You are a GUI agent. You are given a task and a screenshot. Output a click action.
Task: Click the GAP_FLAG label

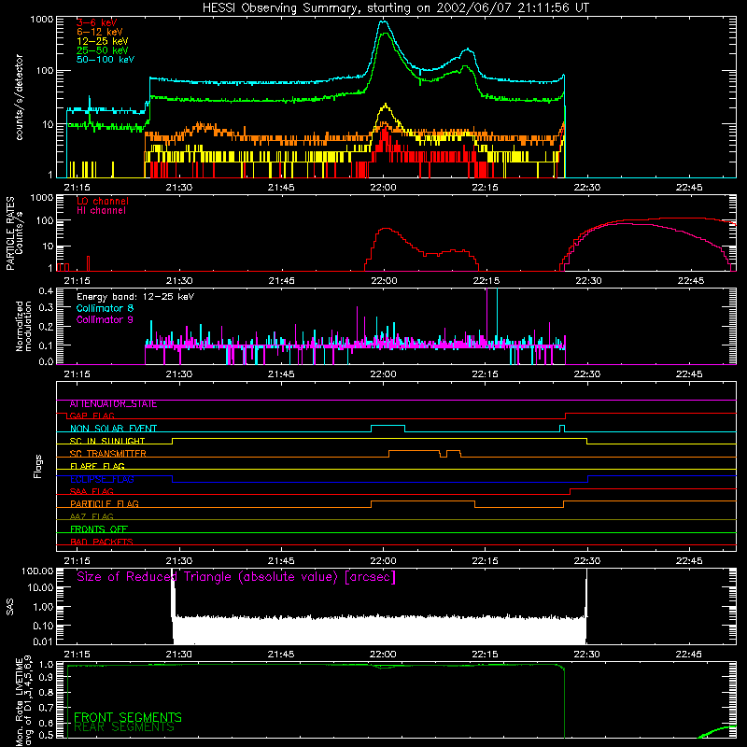coord(92,416)
